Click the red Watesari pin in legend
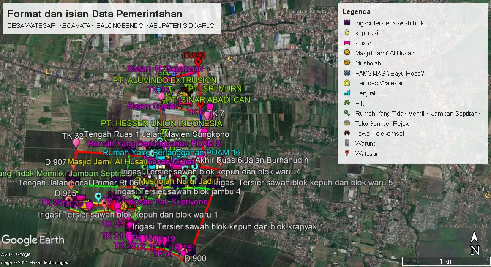 pos(347,153)
